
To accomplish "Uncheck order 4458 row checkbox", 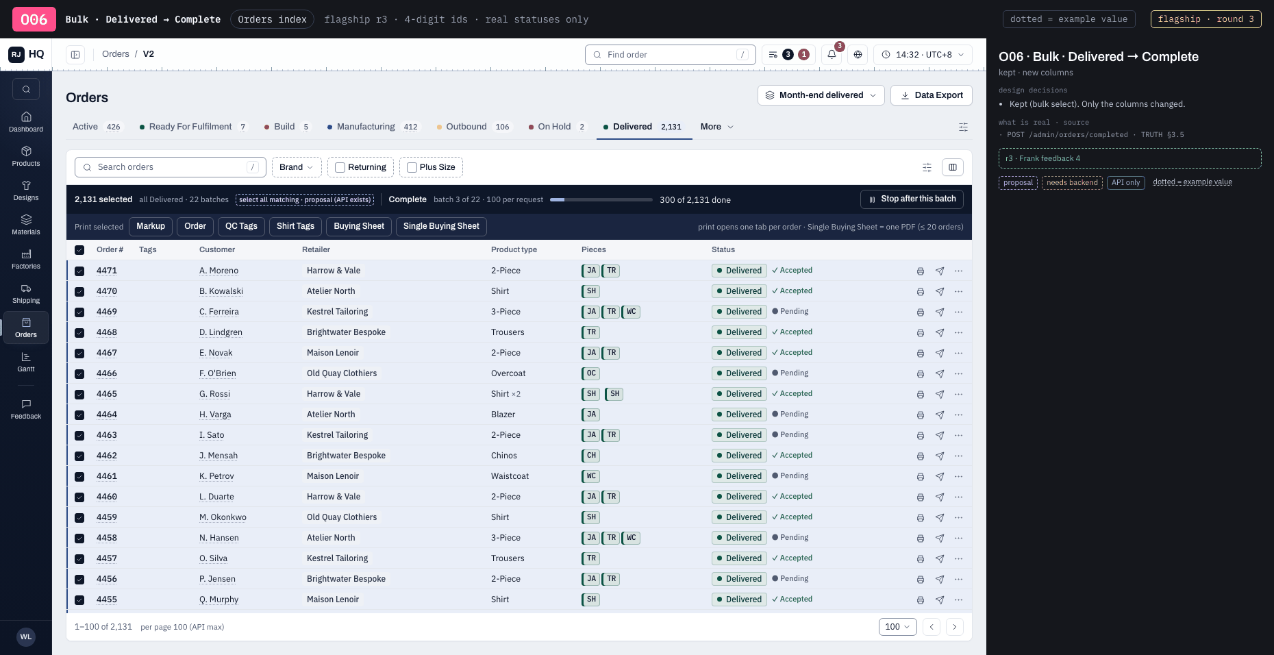I will [79, 539].
